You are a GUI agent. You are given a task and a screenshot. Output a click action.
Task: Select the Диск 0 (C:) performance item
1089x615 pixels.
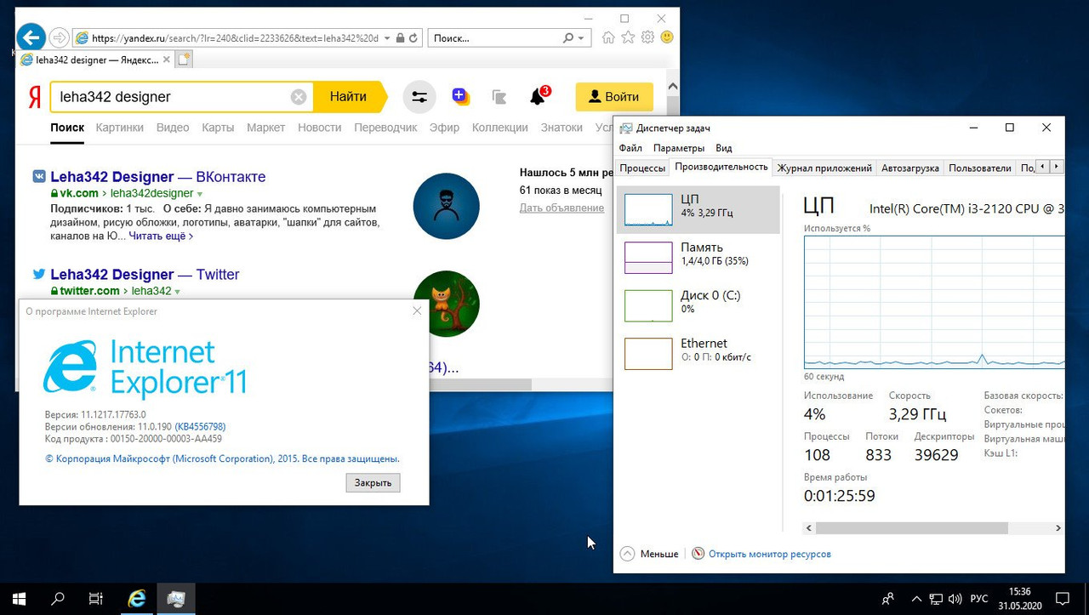tap(698, 305)
